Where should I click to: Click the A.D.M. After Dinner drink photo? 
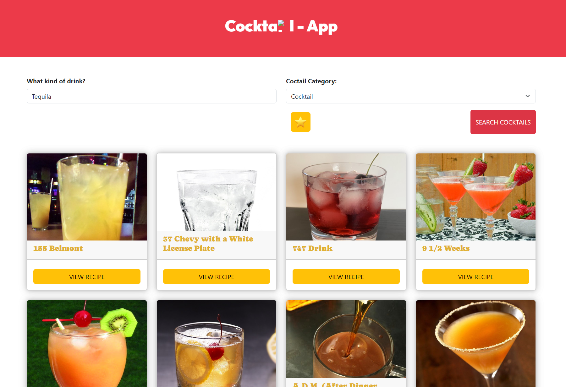pos(346,339)
